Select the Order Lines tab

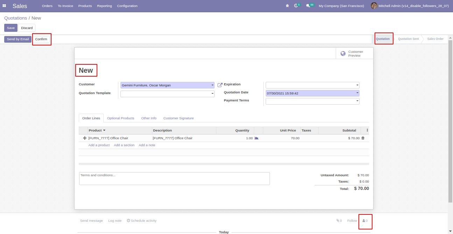[x=91, y=118]
